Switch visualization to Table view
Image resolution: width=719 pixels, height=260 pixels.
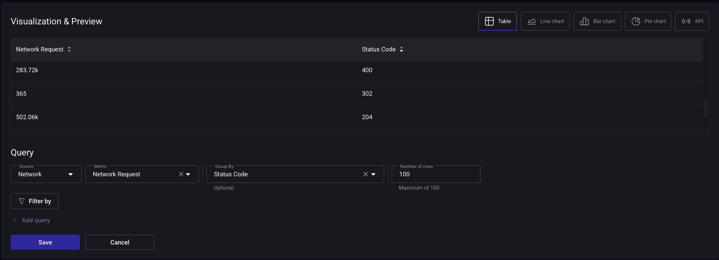pyautogui.click(x=497, y=21)
